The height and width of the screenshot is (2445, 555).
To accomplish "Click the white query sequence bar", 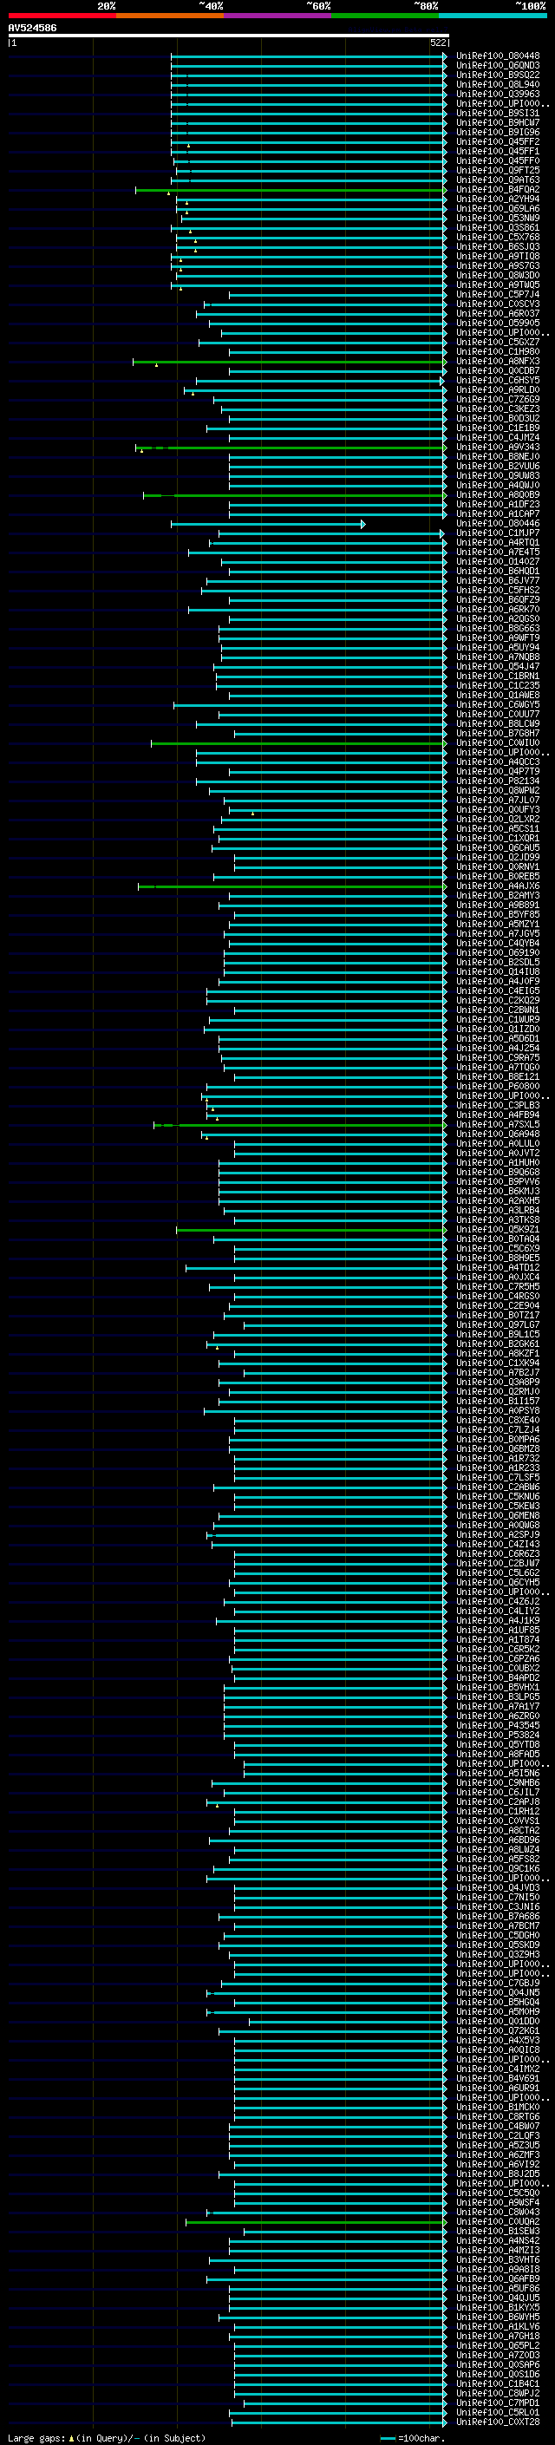I will [x=228, y=35].
